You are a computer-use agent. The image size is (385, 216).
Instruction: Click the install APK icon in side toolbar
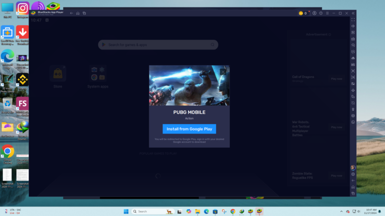tap(353, 58)
